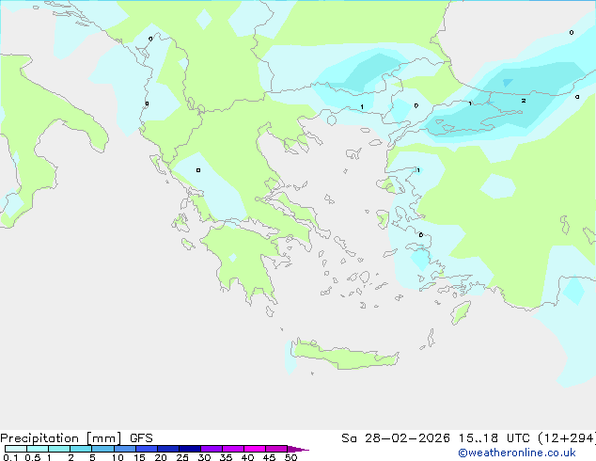The width and height of the screenshot is (596, 461).
Task: Click the '15..18 UTC' time range text
Action: 494,438
